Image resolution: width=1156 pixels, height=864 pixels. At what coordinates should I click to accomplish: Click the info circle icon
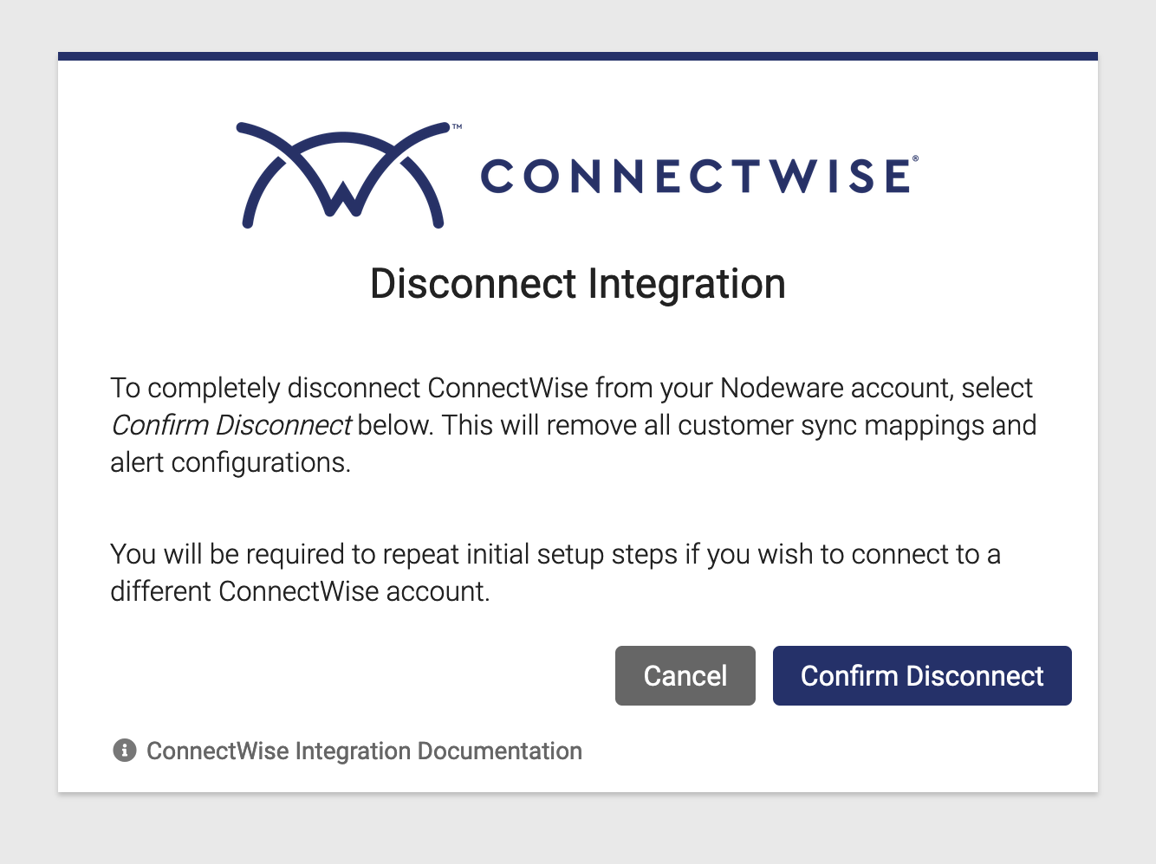(x=125, y=751)
